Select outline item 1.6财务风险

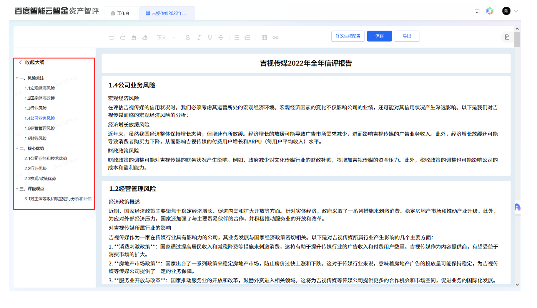click(35, 138)
